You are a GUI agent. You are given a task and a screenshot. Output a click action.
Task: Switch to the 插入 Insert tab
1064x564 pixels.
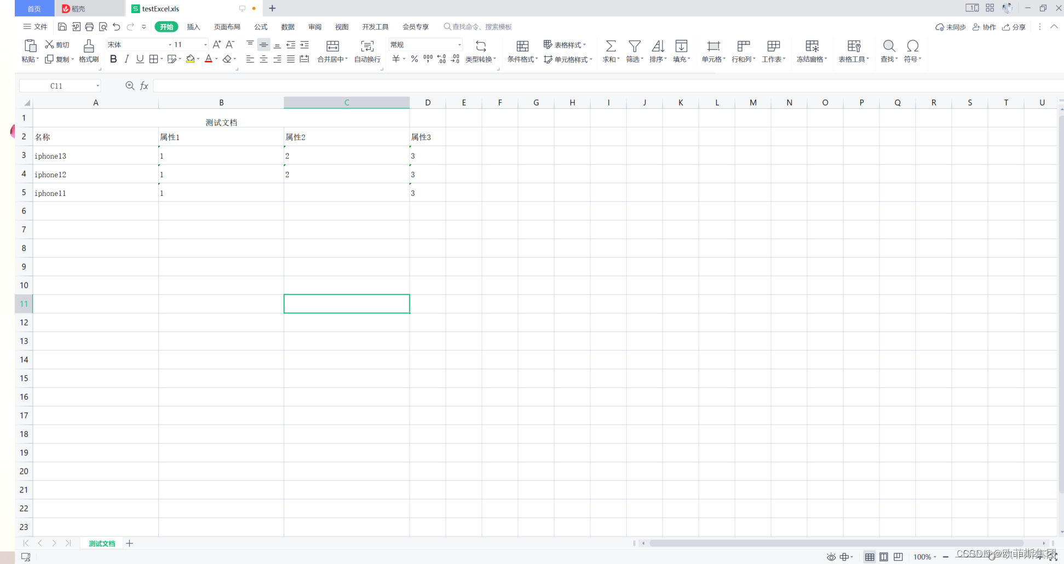[x=193, y=27]
